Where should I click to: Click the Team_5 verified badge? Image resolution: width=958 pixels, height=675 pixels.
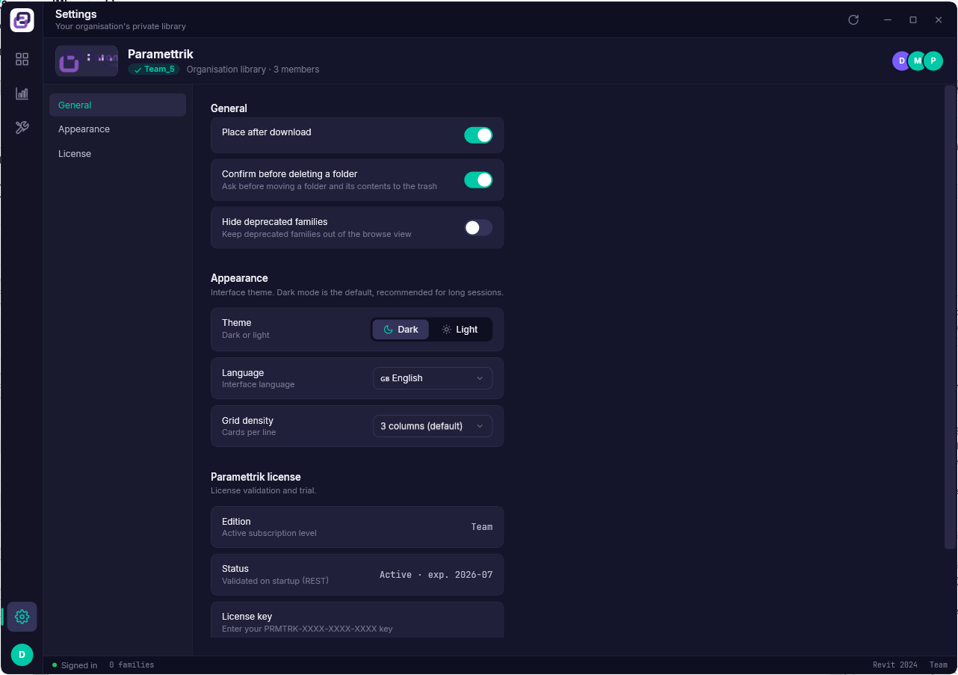pos(154,70)
